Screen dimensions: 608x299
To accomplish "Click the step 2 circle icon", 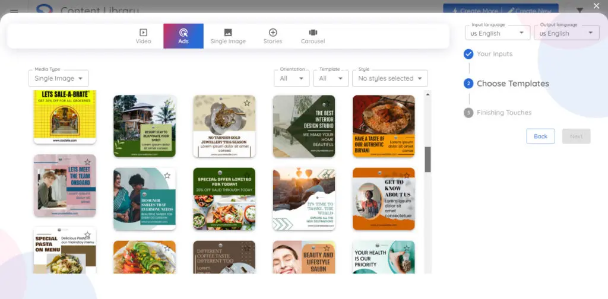I will [x=468, y=83].
